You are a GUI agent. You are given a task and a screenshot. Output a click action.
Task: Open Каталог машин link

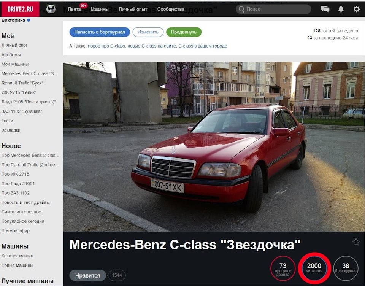[x=17, y=256]
